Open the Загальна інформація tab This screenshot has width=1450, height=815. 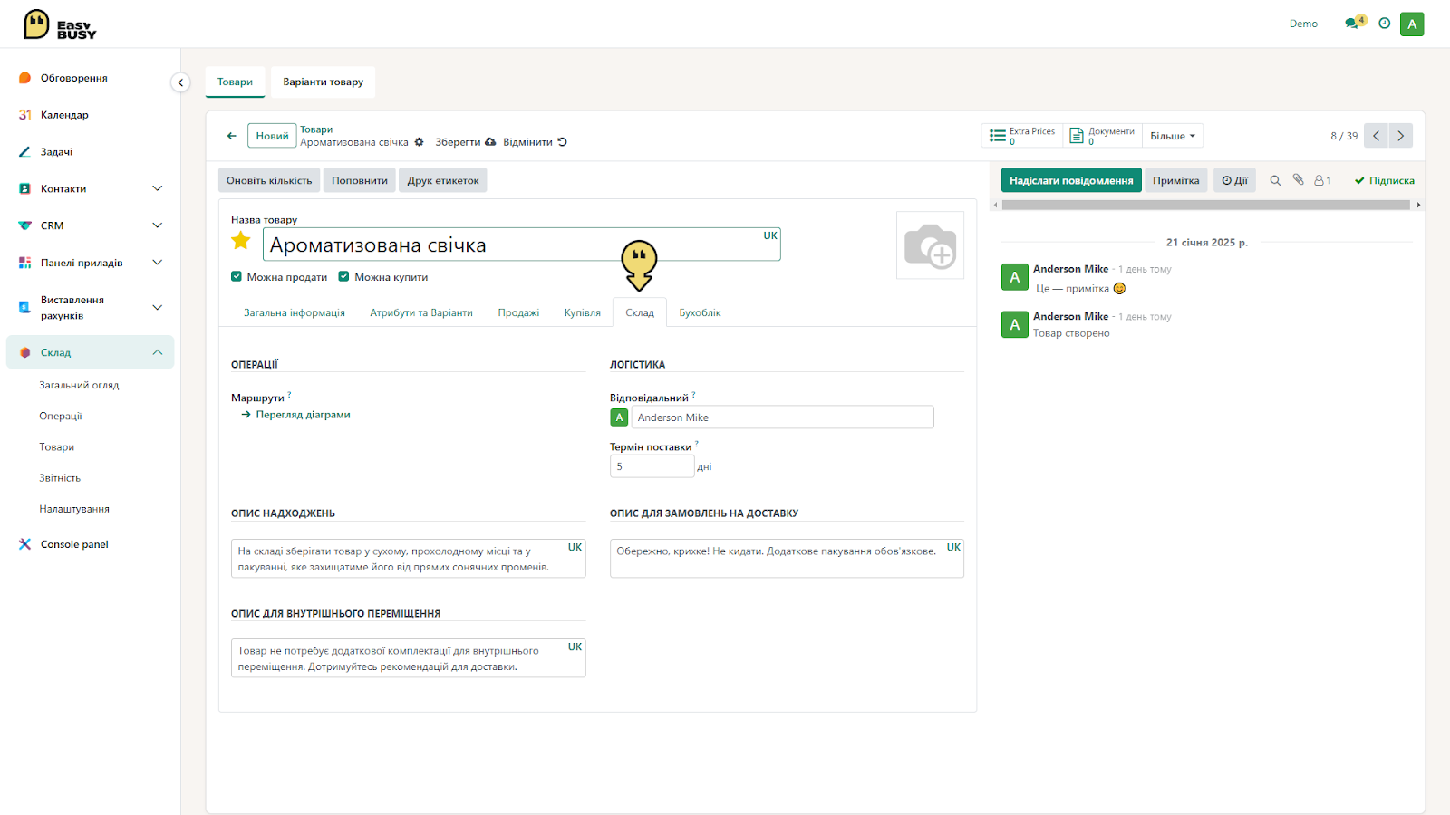click(295, 312)
